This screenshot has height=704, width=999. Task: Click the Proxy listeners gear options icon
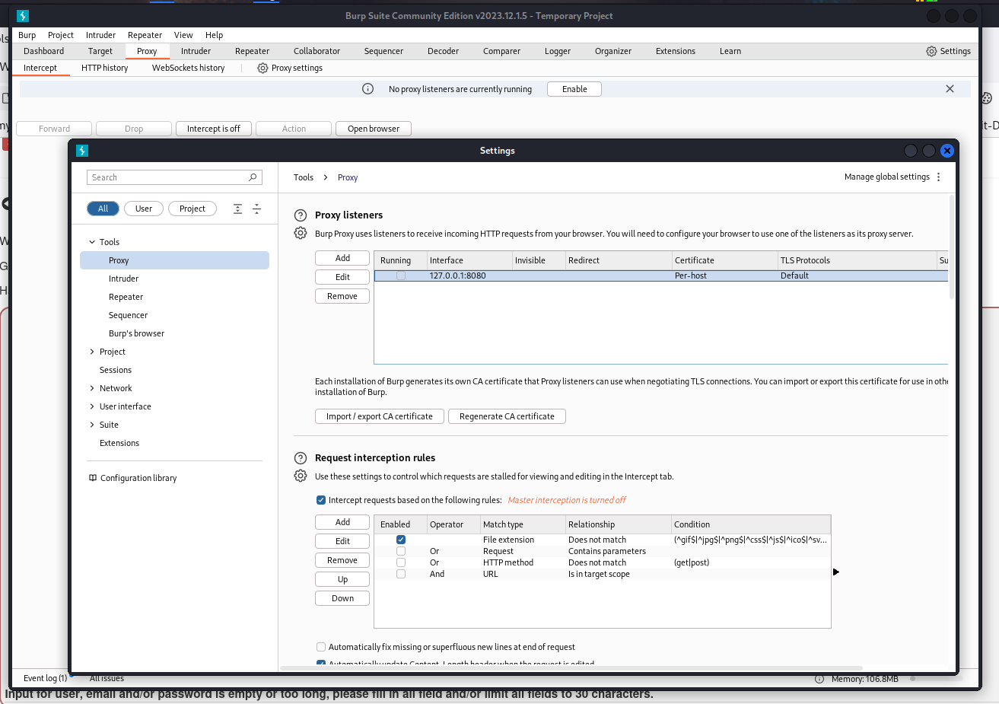click(301, 233)
